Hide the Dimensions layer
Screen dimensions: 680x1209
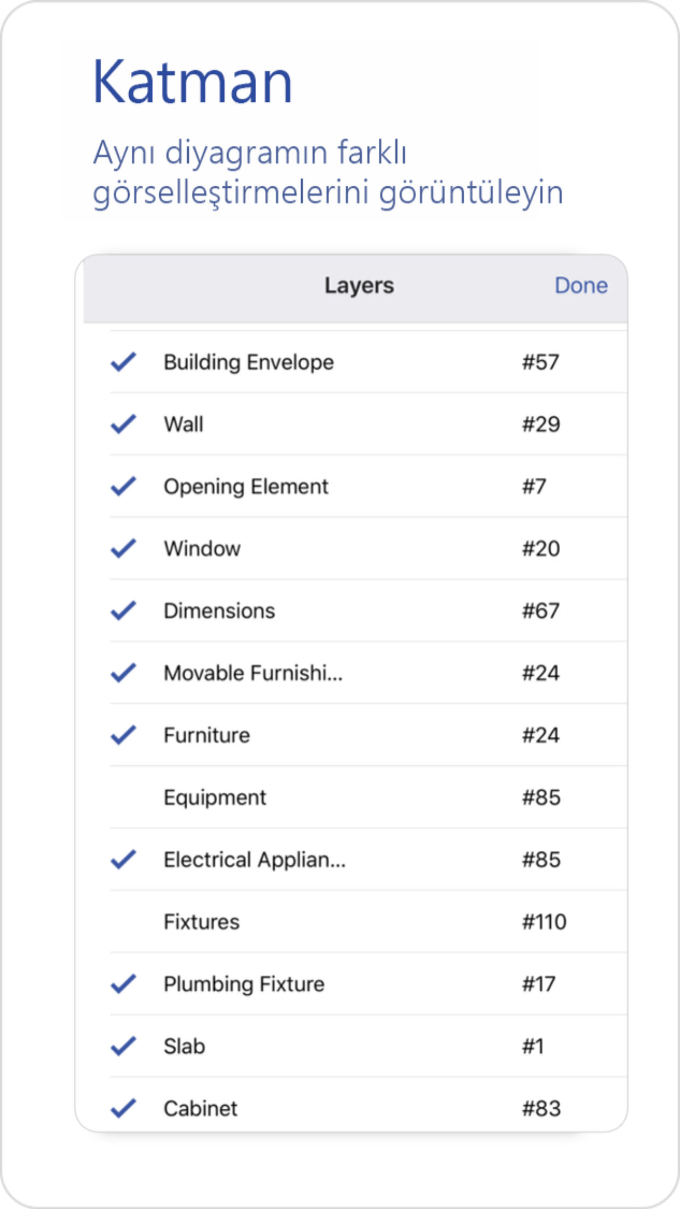coord(125,611)
